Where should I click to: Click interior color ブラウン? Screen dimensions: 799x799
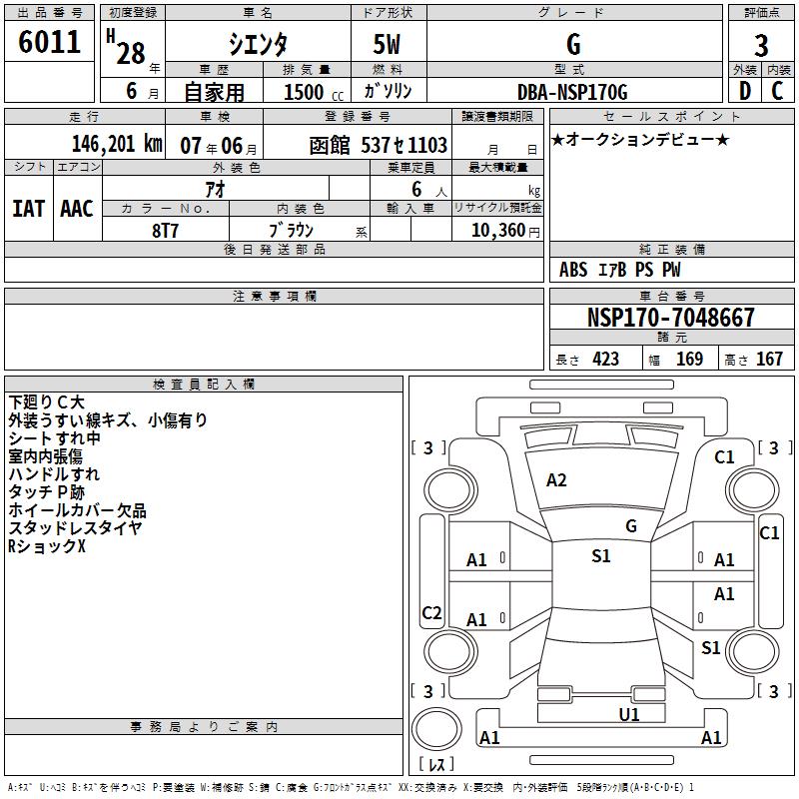[292, 231]
